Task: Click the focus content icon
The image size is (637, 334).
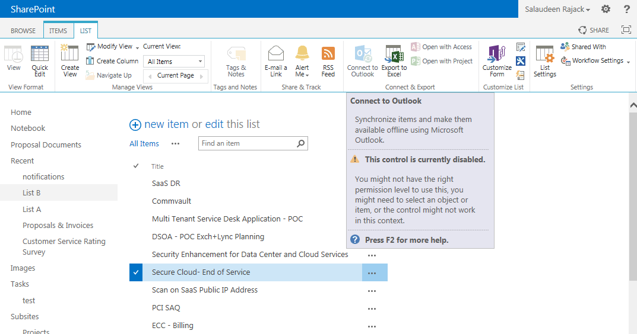Action: (626, 30)
